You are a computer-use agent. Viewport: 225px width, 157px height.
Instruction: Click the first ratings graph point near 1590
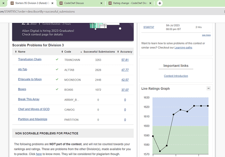click(153, 136)
